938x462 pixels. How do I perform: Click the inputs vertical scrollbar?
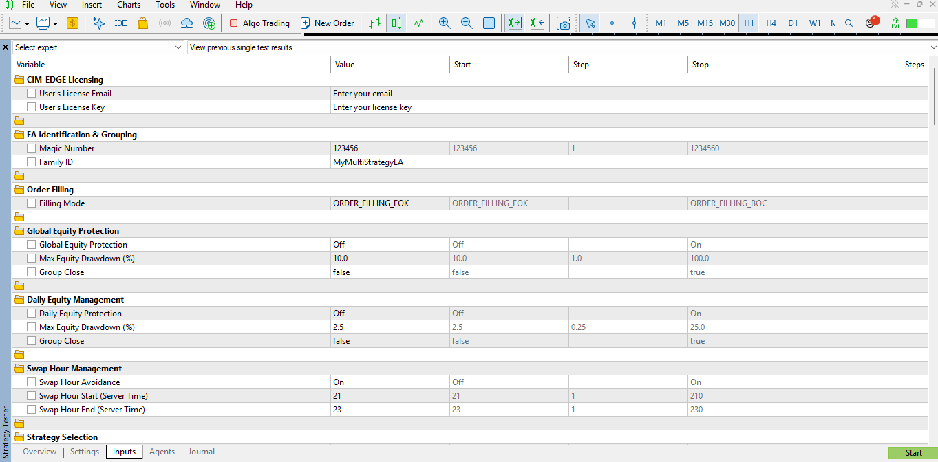click(935, 96)
